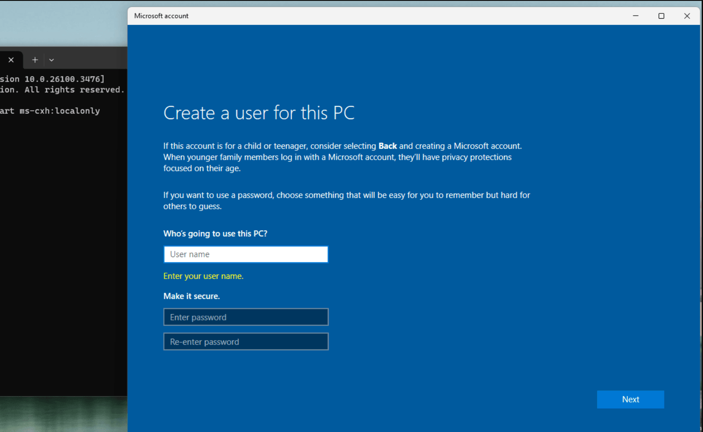Image resolution: width=703 pixels, height=432 pixels.
Task: Click the "Who's going to use this PC?" label
Action: 215,233
